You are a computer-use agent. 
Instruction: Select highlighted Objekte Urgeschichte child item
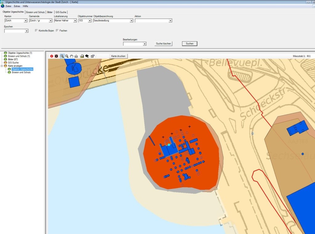[22, 69]
